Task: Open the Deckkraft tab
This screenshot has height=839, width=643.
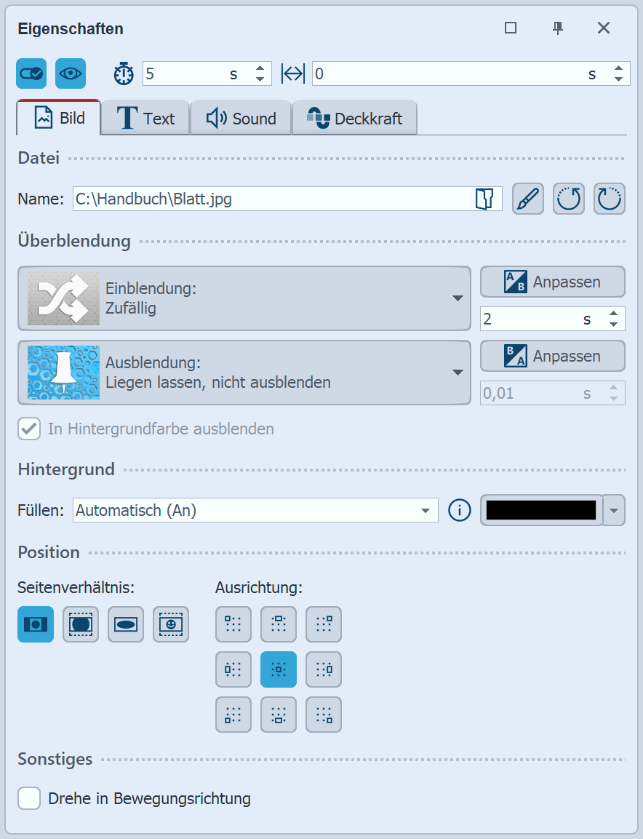Action: [x=355, y=117]
